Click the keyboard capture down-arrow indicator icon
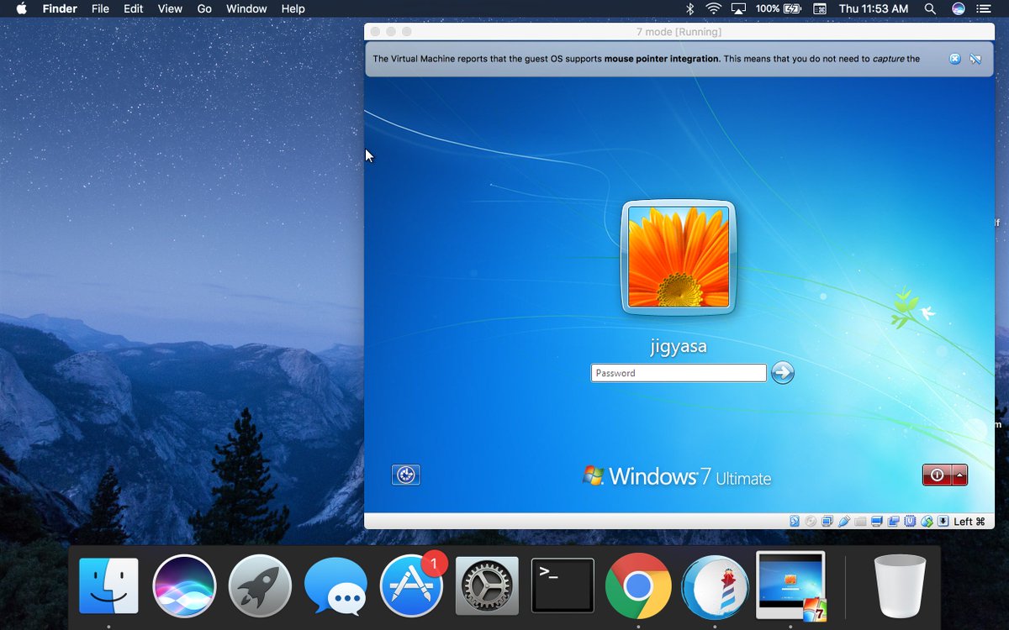The image size is (1009, 630). [943, 521]
